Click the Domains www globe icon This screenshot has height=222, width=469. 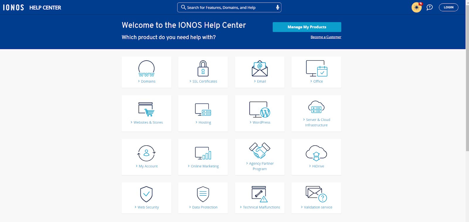pos(147,69)
